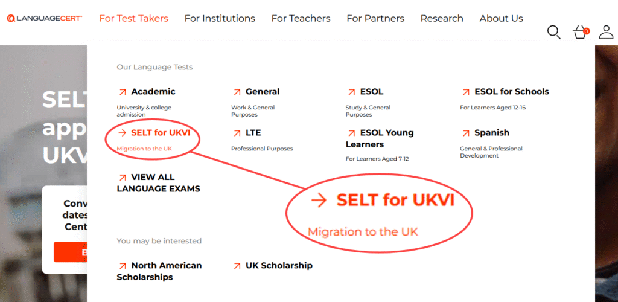618x302 pixels.
Task: Expand the For Partners menu
Action: click(375, 19)
